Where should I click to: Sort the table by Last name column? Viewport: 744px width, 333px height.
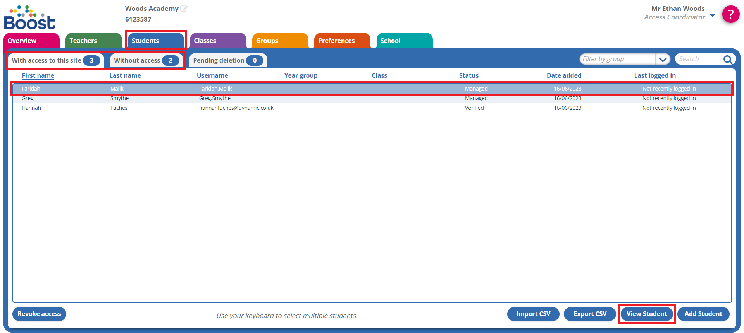point(125,75)
